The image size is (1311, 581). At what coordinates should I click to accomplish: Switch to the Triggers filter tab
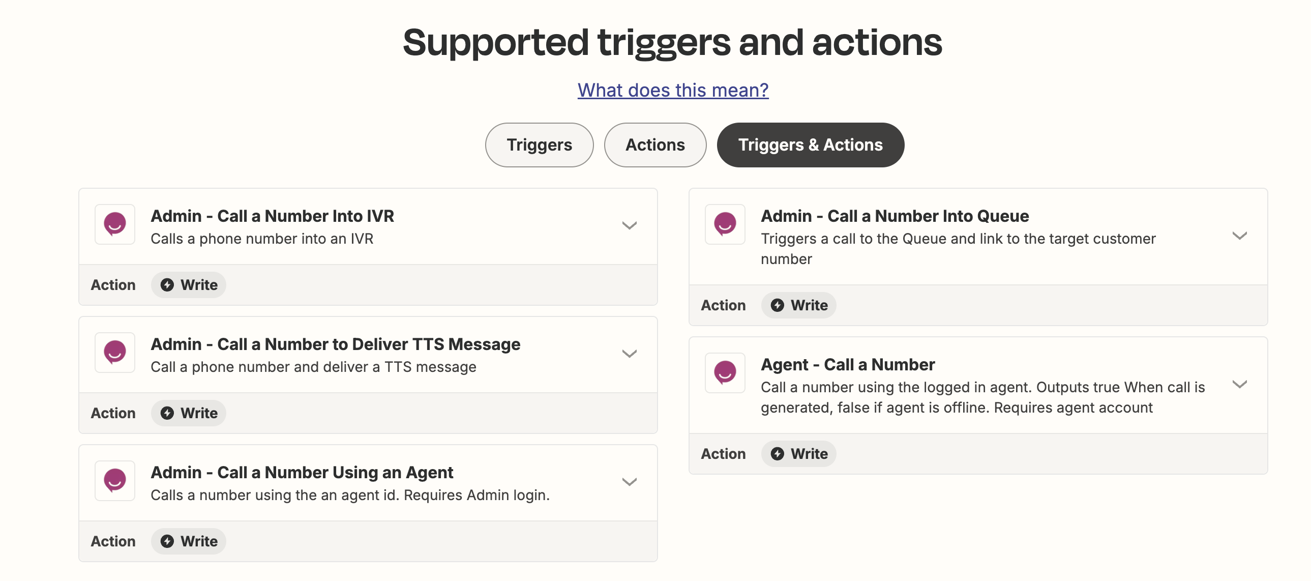540,145
